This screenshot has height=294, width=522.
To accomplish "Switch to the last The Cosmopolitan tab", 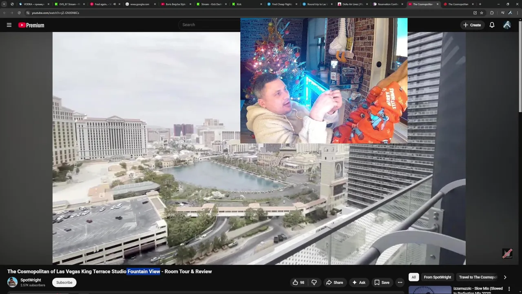I will tap(458, 4).
